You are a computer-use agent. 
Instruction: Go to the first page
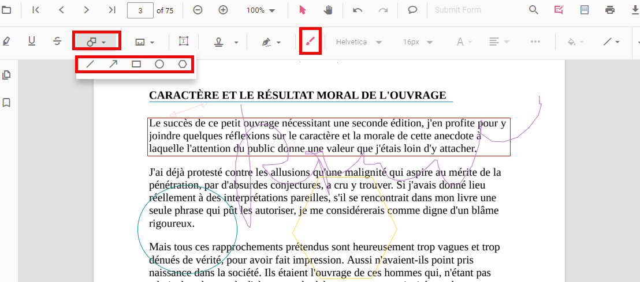36,10
